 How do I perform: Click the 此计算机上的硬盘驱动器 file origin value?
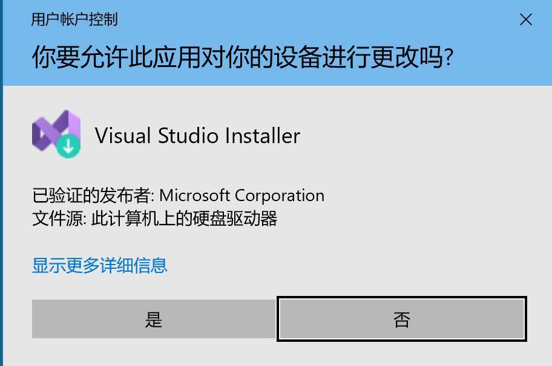coord(184,219)
